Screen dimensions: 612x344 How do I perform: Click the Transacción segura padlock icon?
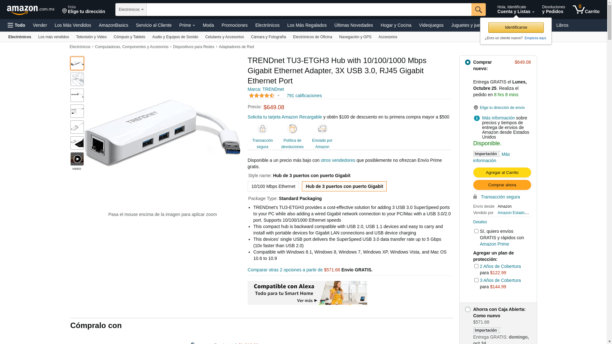262,129
